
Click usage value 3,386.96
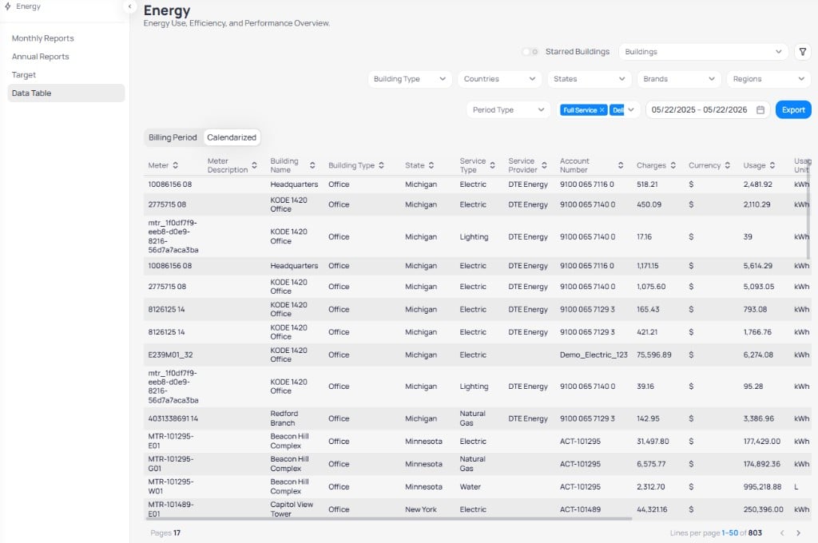(759, 418)
